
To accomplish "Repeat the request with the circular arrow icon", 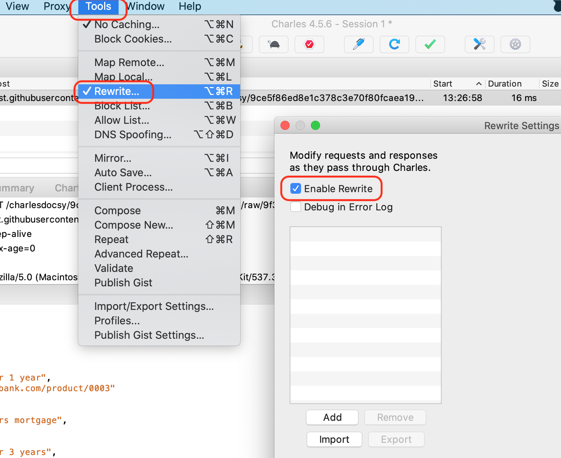I will click(394, 44).
